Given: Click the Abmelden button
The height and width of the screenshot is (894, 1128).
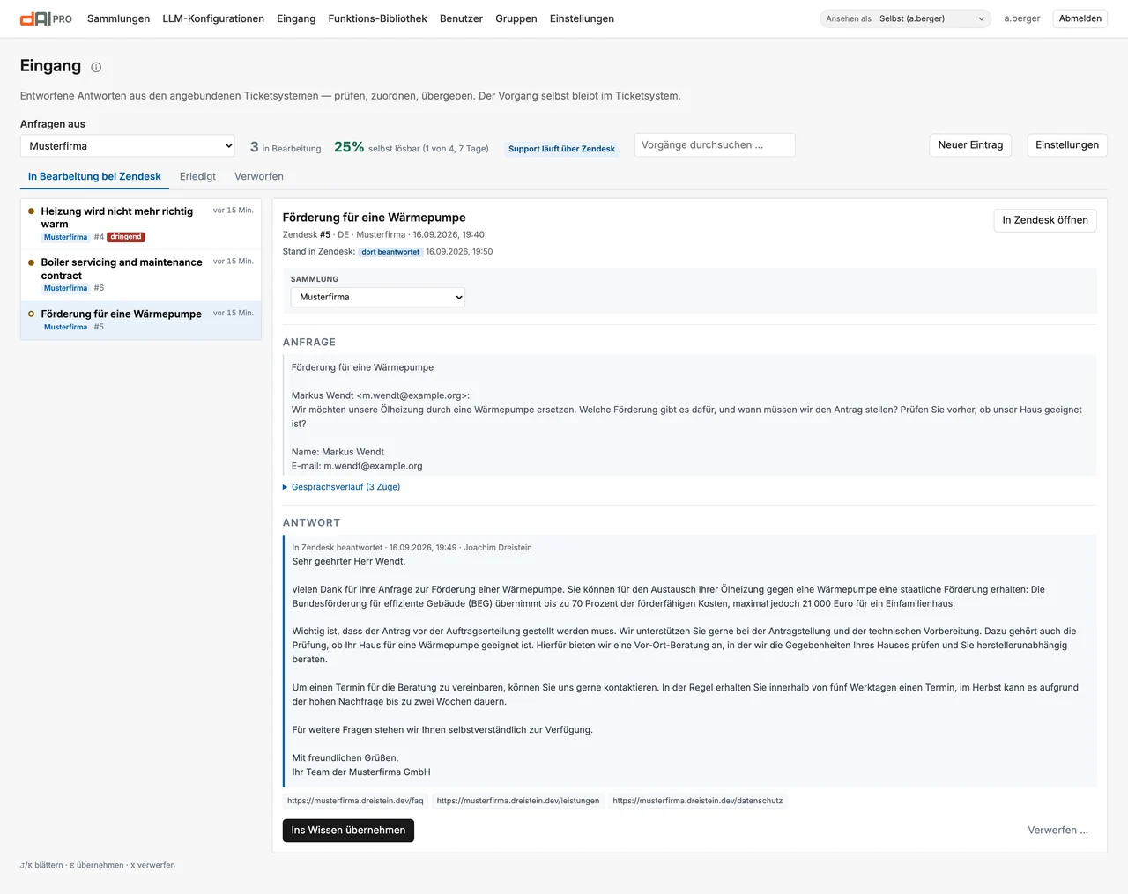Looking at the screenshot, I should (1080, 18).
